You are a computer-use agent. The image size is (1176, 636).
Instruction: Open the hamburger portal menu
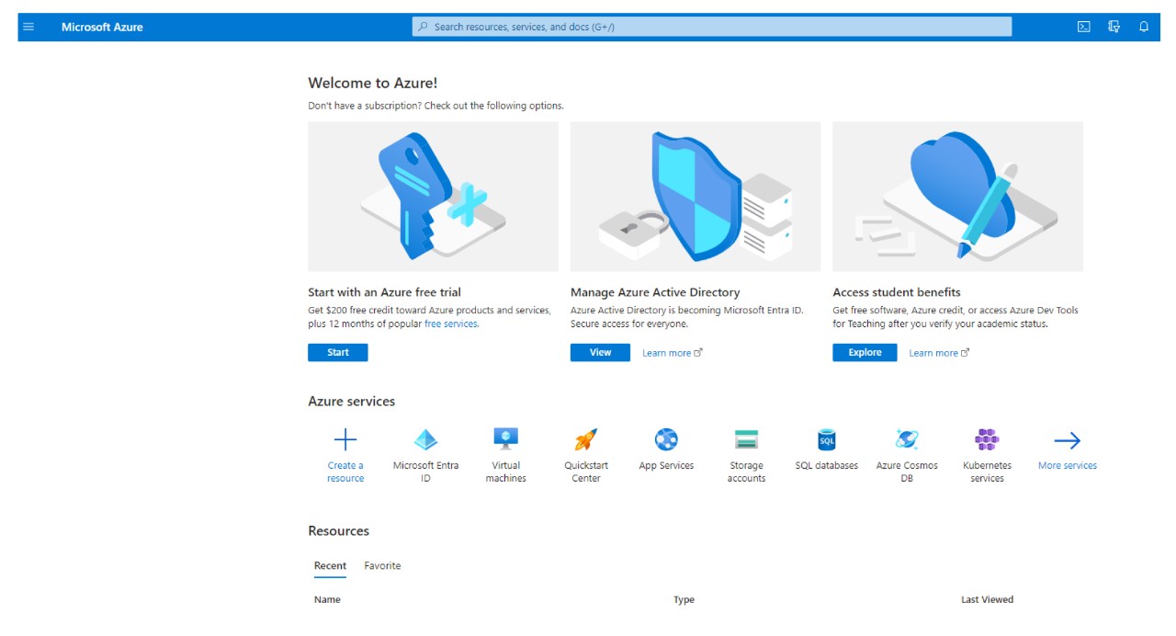tap(28, 27)
